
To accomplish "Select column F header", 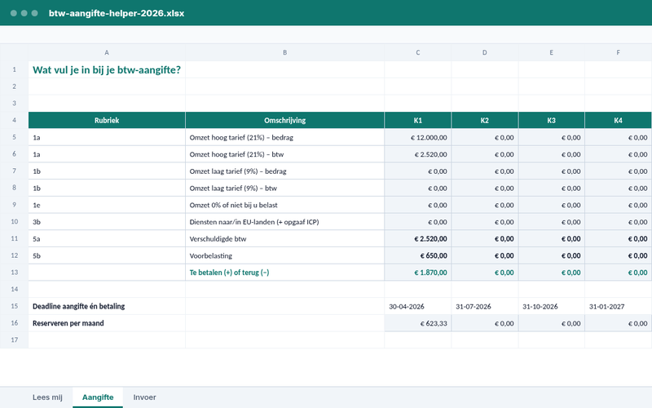I will 619,52.
